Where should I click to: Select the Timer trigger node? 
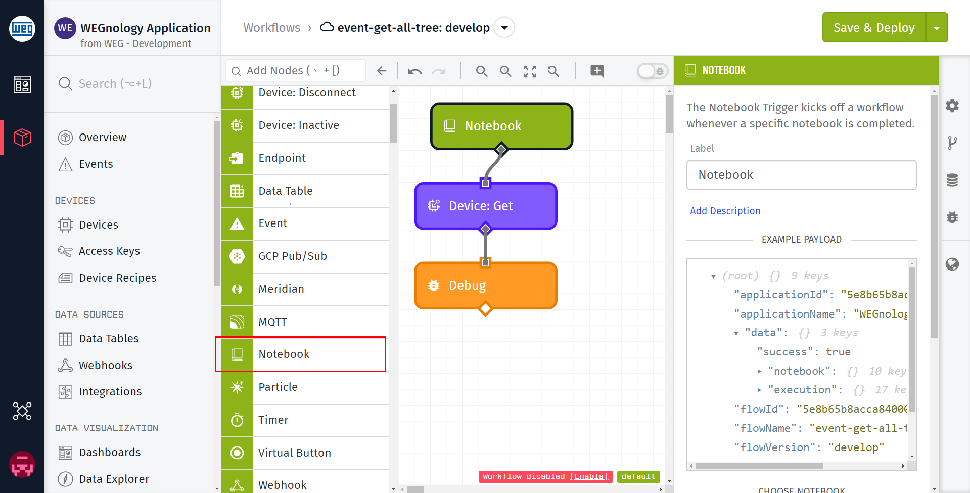pos(305,420)
